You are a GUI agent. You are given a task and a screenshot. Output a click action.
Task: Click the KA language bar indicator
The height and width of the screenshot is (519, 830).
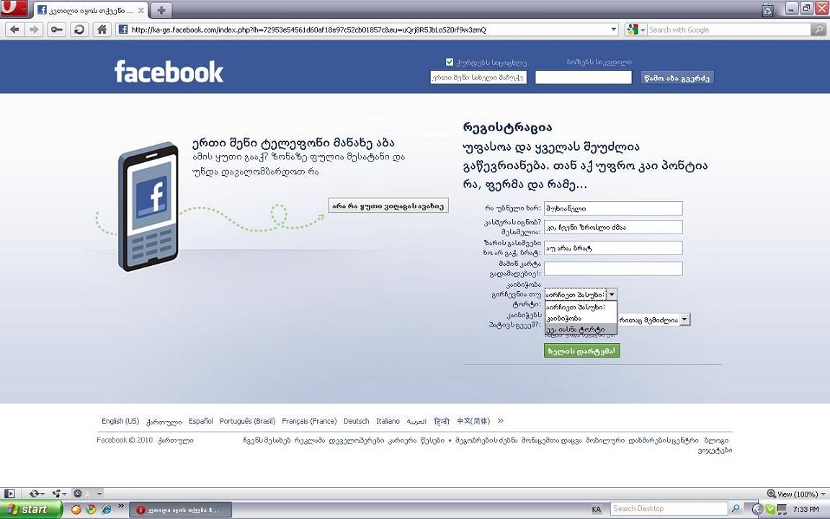(x=597, y=510)
